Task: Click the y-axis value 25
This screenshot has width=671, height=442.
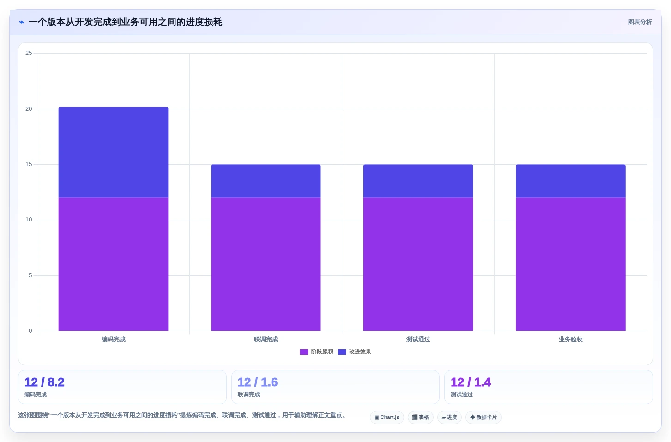Action: pos(29,53)
